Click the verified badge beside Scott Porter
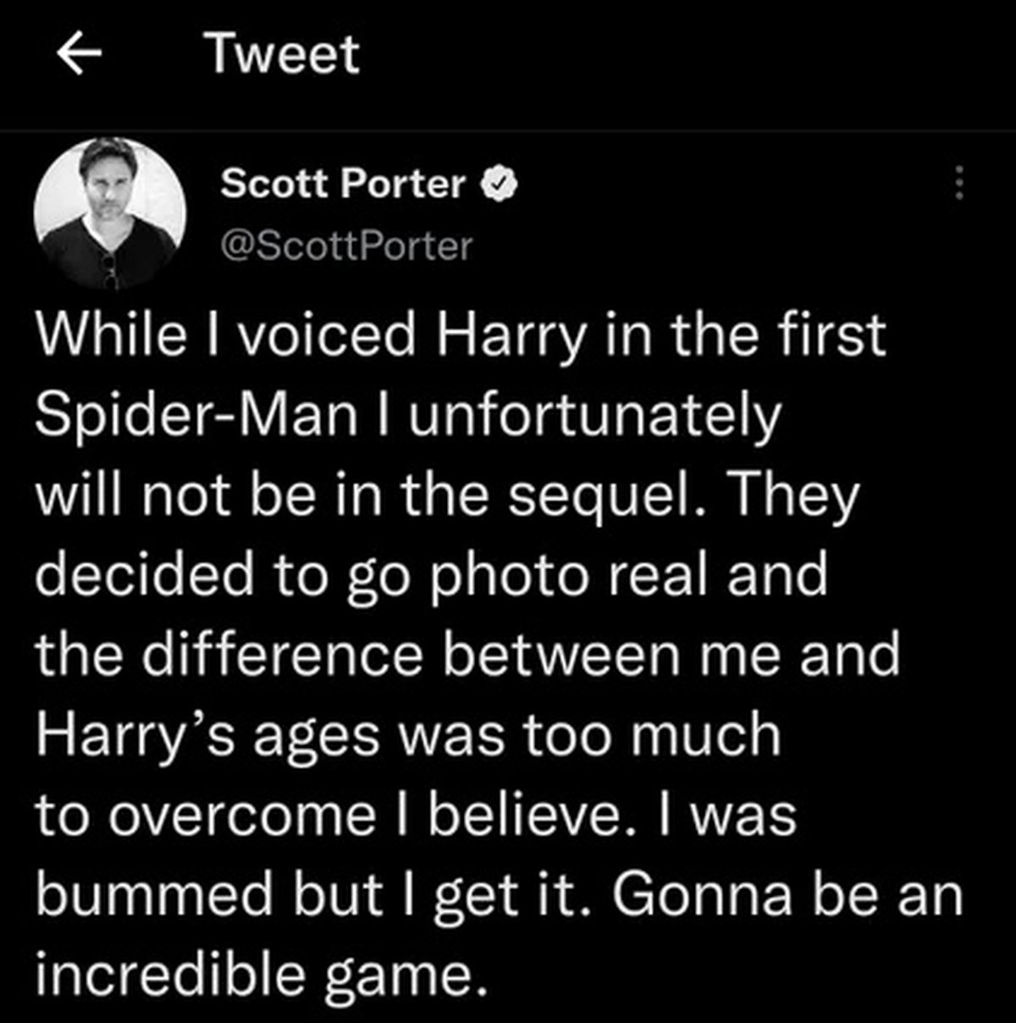The height and width of the screenshot is (1023, 1016). point(499,184)
